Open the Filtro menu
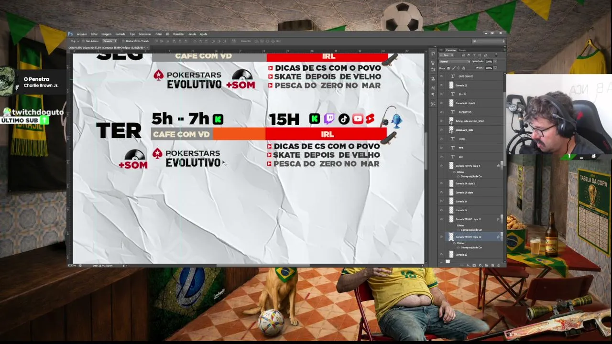 (158, 34)
